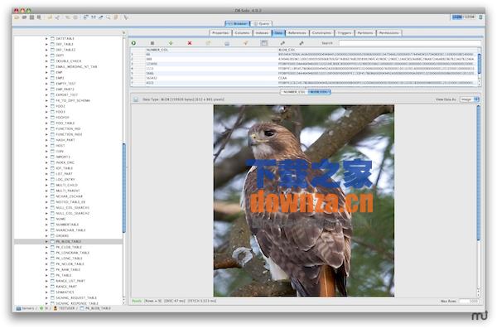Click the Save/Export icon in data toolbar
Image resolution: width=497 pixels, height=329 pixels.
[x=227, y=43]
